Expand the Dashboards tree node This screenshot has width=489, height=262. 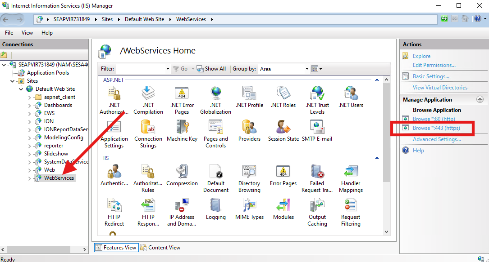click(30, 105)
